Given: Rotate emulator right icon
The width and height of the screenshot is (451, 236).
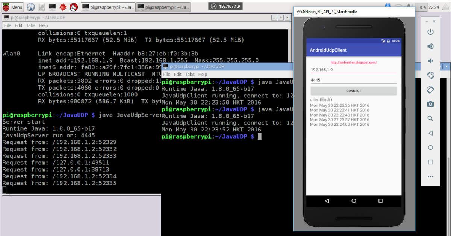Looking at the screenshot, I should (x=430, y=90).
